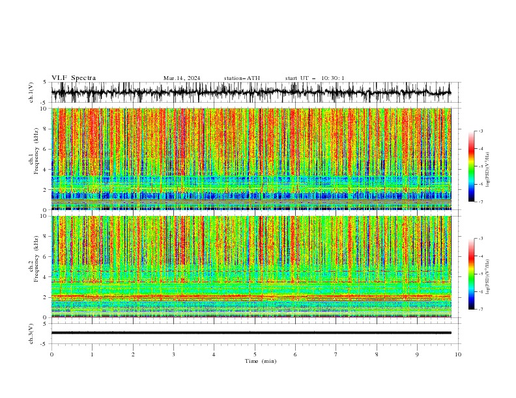This screenshot has width=516, height=398.
Task: Click the lower log(PSD) color bar
Action: pyautogui.click(x=472, y=274)
